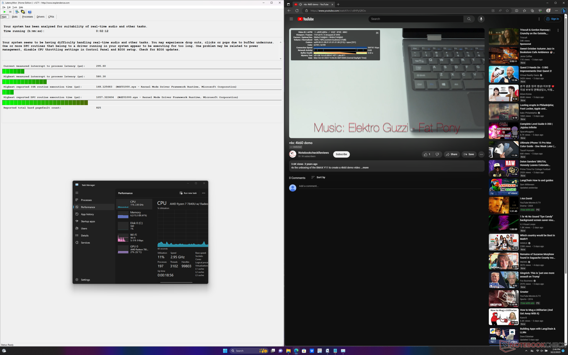The image size is (568, 355).
Task: Select the Wi-Fi performance item
Action: point(134,238)
